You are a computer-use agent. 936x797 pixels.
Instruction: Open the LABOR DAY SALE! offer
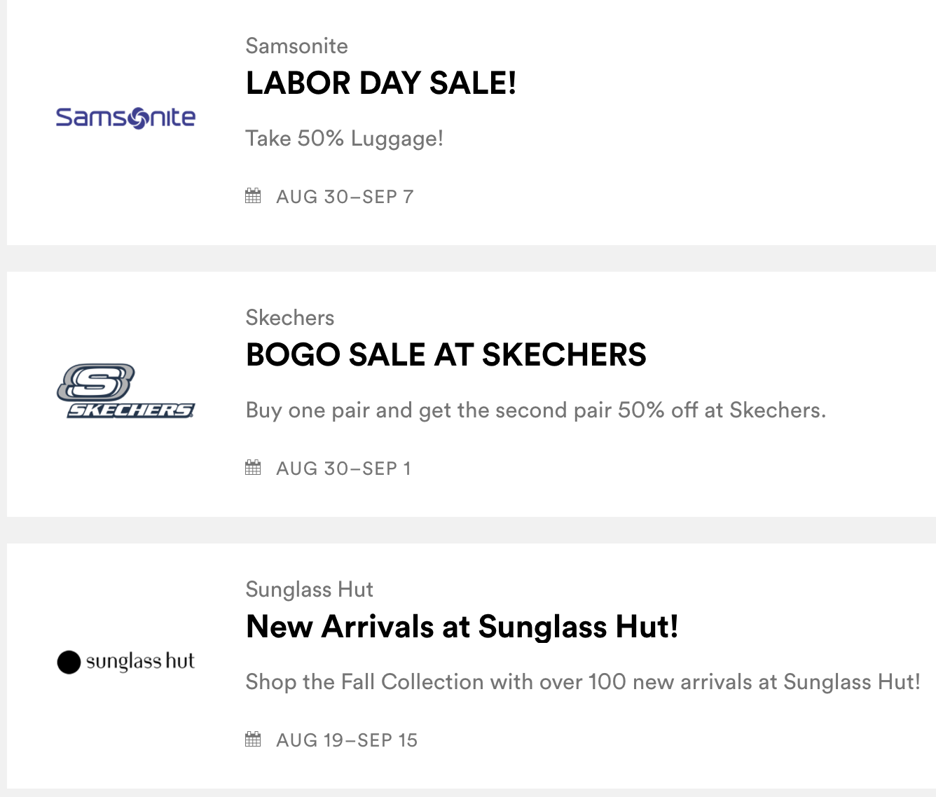coord(381,83)
